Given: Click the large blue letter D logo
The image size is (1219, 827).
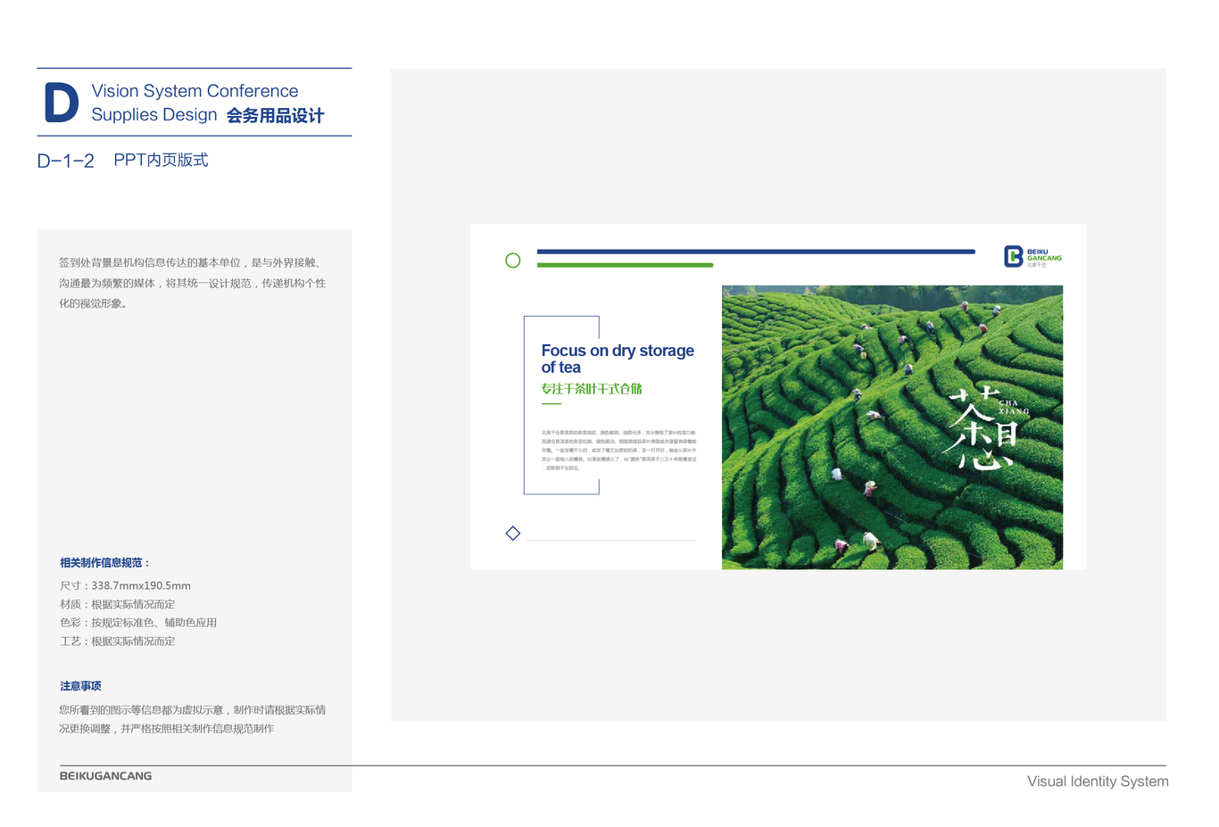Looking at the screenshot, I should [x=62, y=103].
